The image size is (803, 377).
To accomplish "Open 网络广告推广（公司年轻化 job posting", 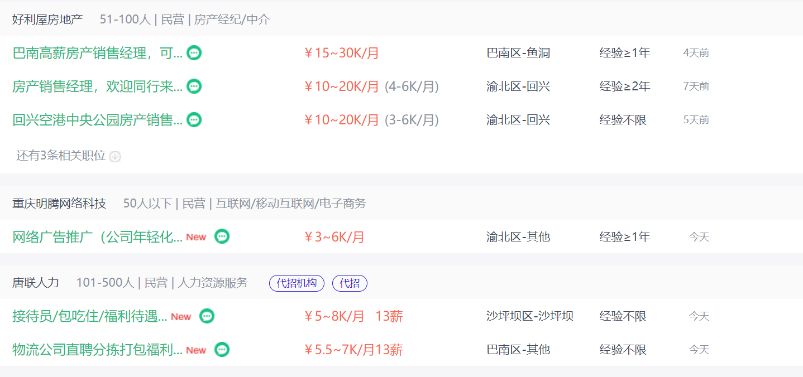I will (98, 237).
